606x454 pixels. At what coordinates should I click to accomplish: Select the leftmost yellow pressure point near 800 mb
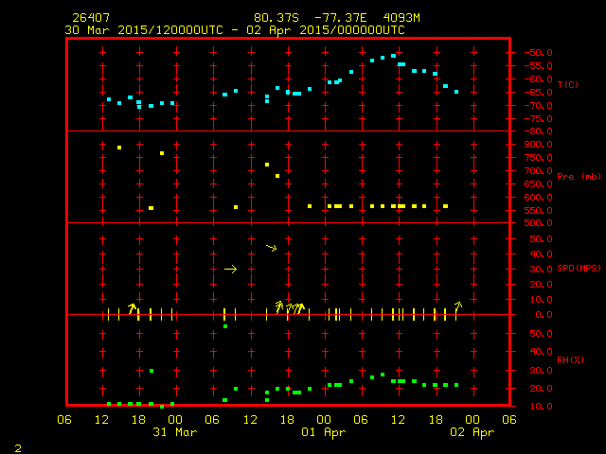(x=119, y=148)
